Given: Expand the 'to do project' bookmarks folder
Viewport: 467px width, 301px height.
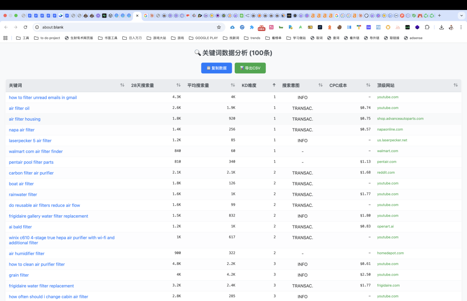Looking at the screenshot, I should pos(47,38).
